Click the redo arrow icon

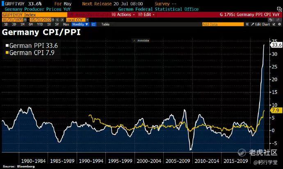pyautogui.click(x=278, y=20)
